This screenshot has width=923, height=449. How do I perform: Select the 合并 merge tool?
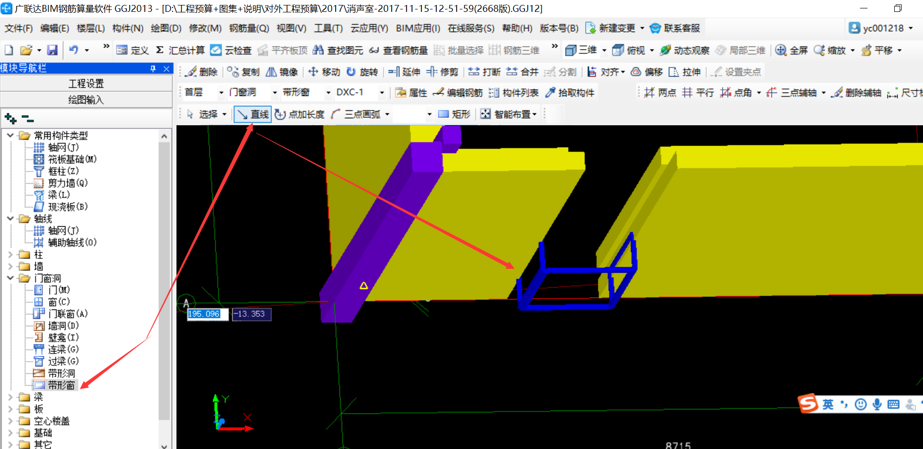(522, 72)
